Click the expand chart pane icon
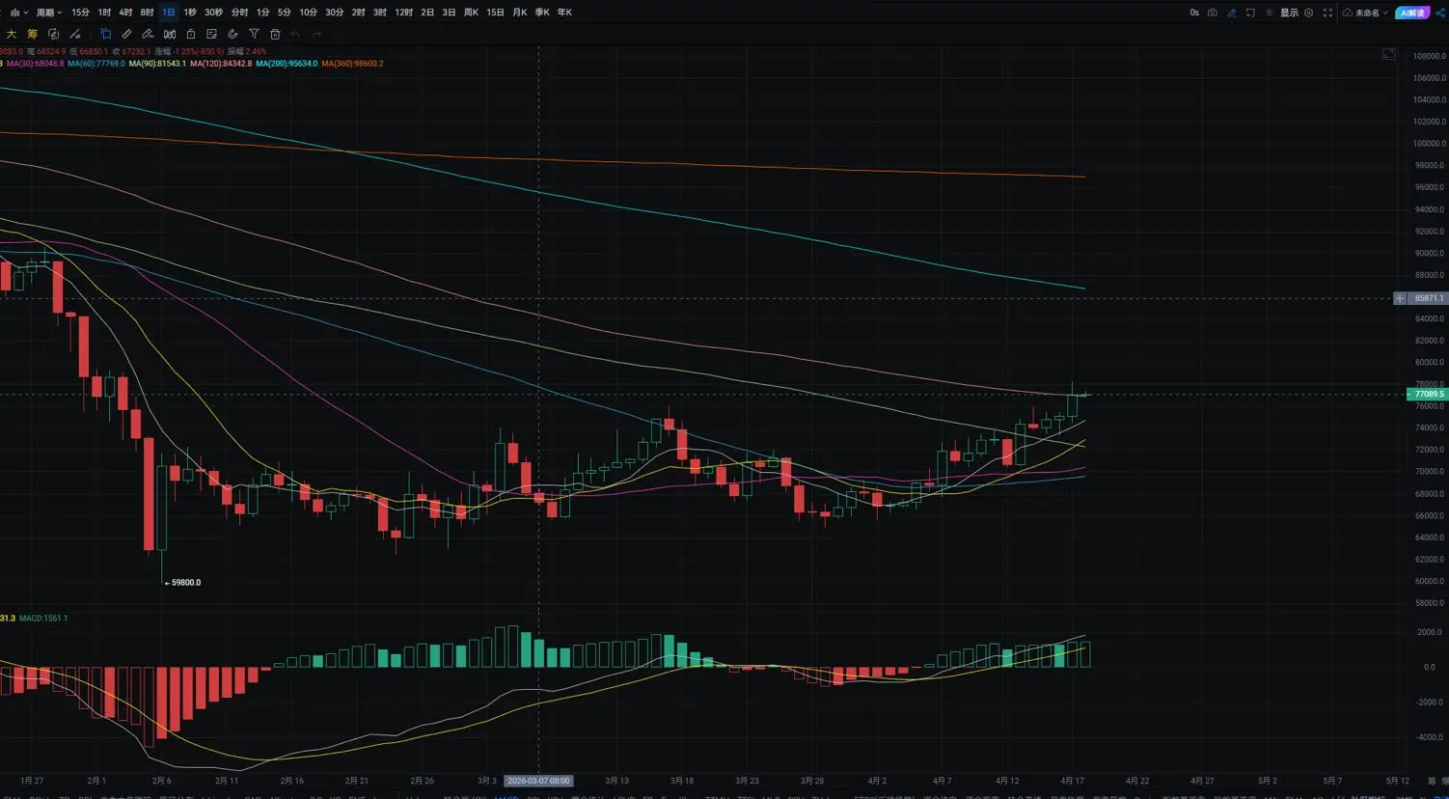1449x799 pixels. (x=1389, y=54)
